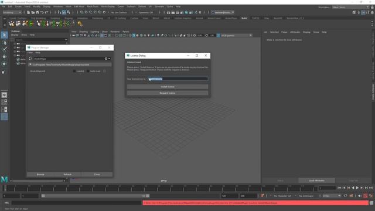Screen dimensions: 375x211
Task: Open the Windows menu in main menu bar
Action: pos(58,6)
